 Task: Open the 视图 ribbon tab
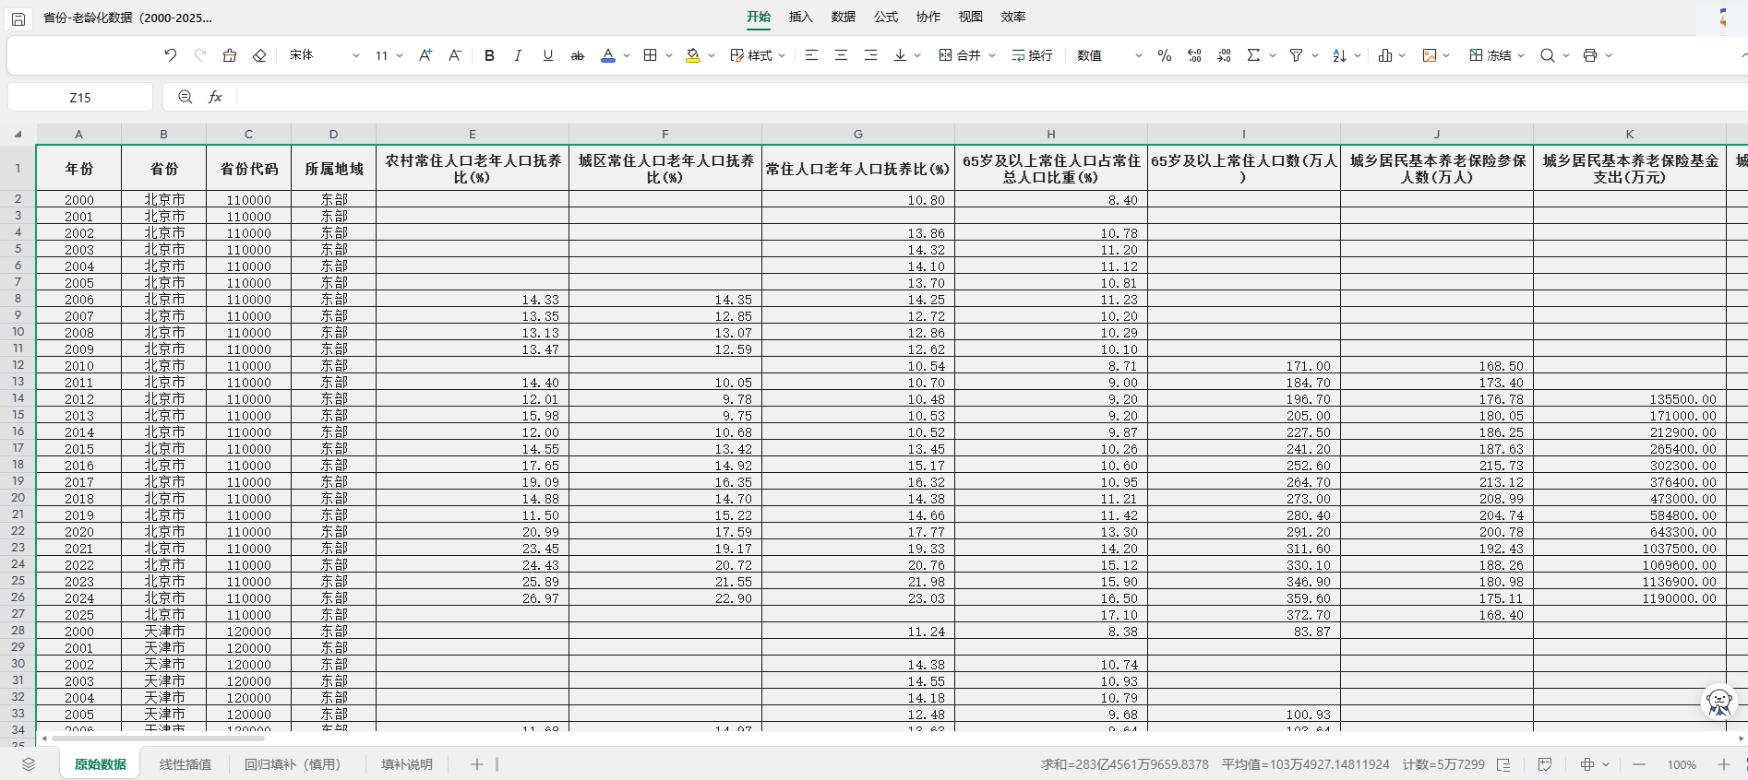(x=971, y=17)
